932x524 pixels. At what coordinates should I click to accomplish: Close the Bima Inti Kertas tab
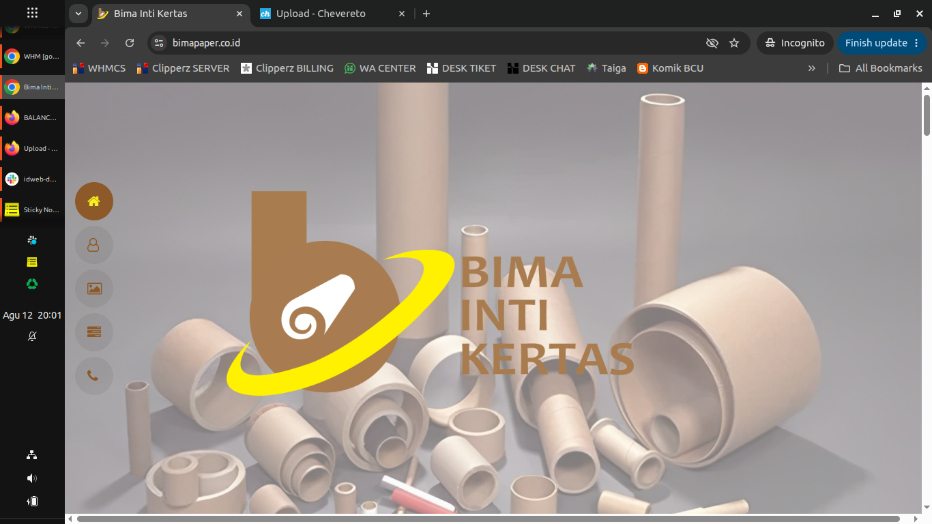(x=239, y=14)
